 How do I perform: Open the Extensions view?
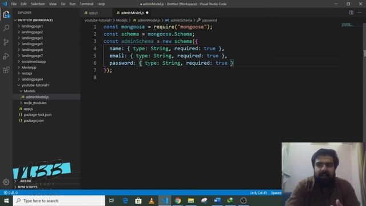[x=6, y=70]
